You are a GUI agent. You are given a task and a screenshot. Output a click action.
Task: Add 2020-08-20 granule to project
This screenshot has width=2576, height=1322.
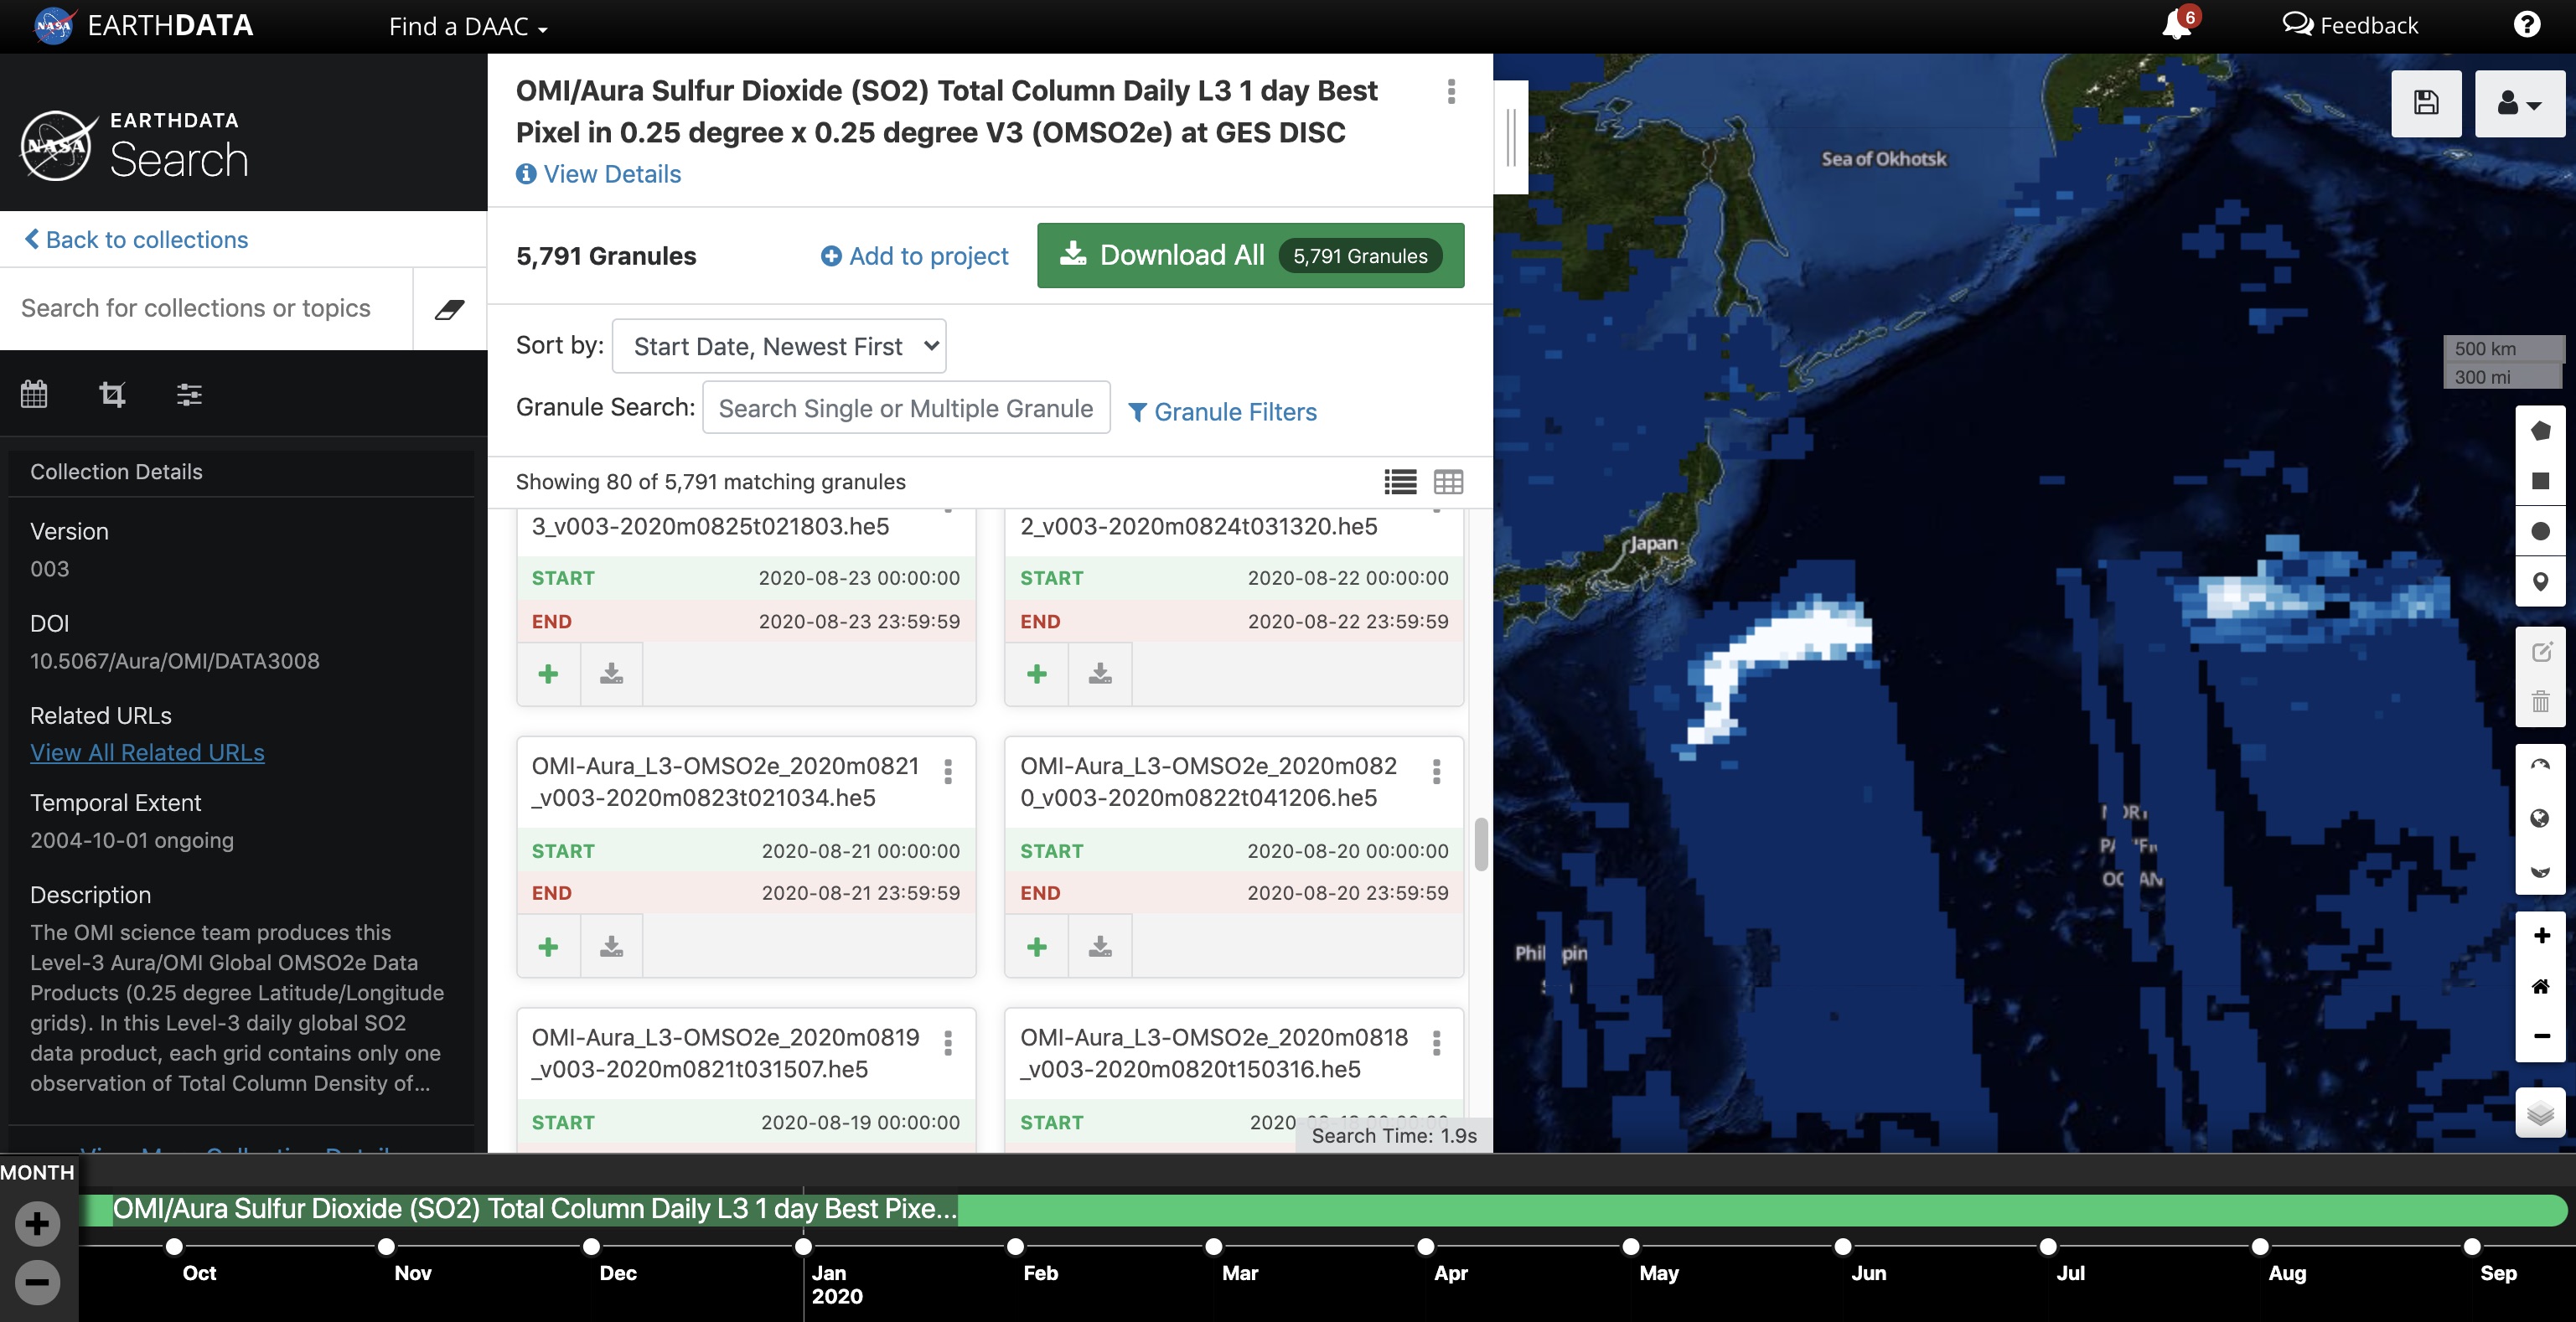tap(1037, 946)
